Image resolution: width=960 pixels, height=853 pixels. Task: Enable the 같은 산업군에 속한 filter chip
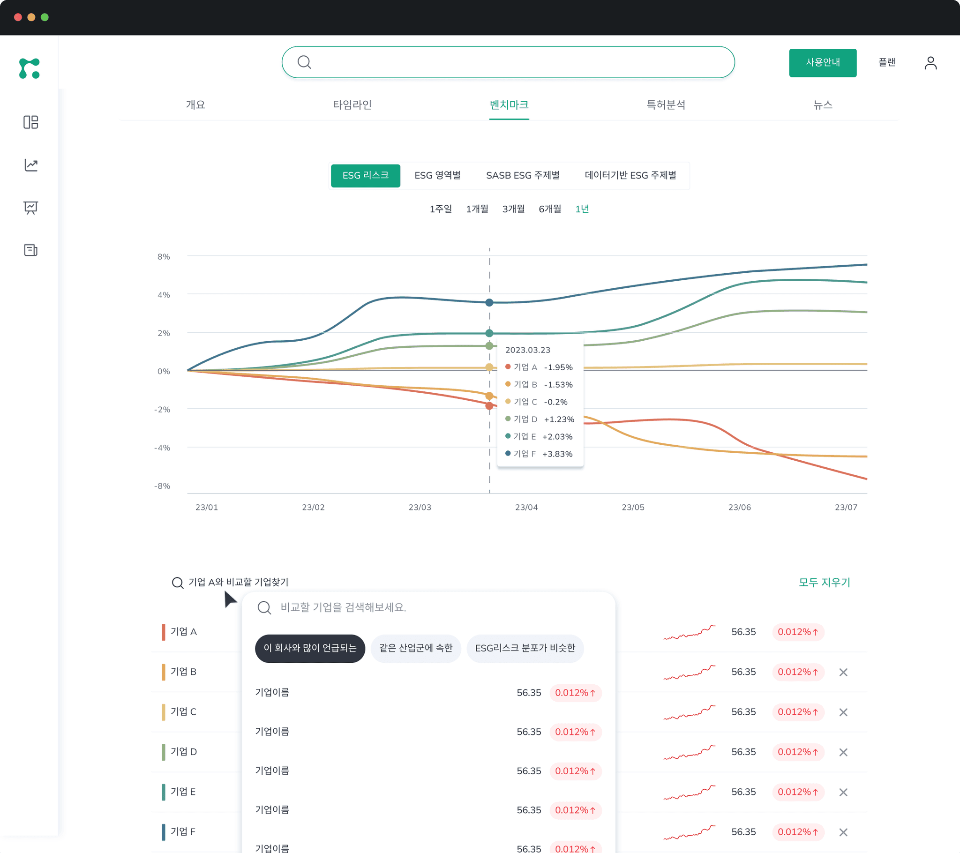pos(415,648)
